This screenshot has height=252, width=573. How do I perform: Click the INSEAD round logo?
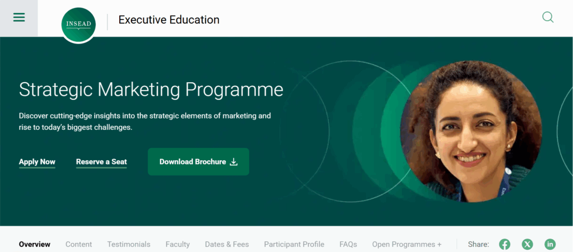click(x=78, y=25)
